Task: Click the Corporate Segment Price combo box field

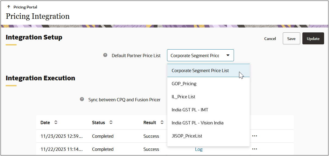Action: pos(200,55)
